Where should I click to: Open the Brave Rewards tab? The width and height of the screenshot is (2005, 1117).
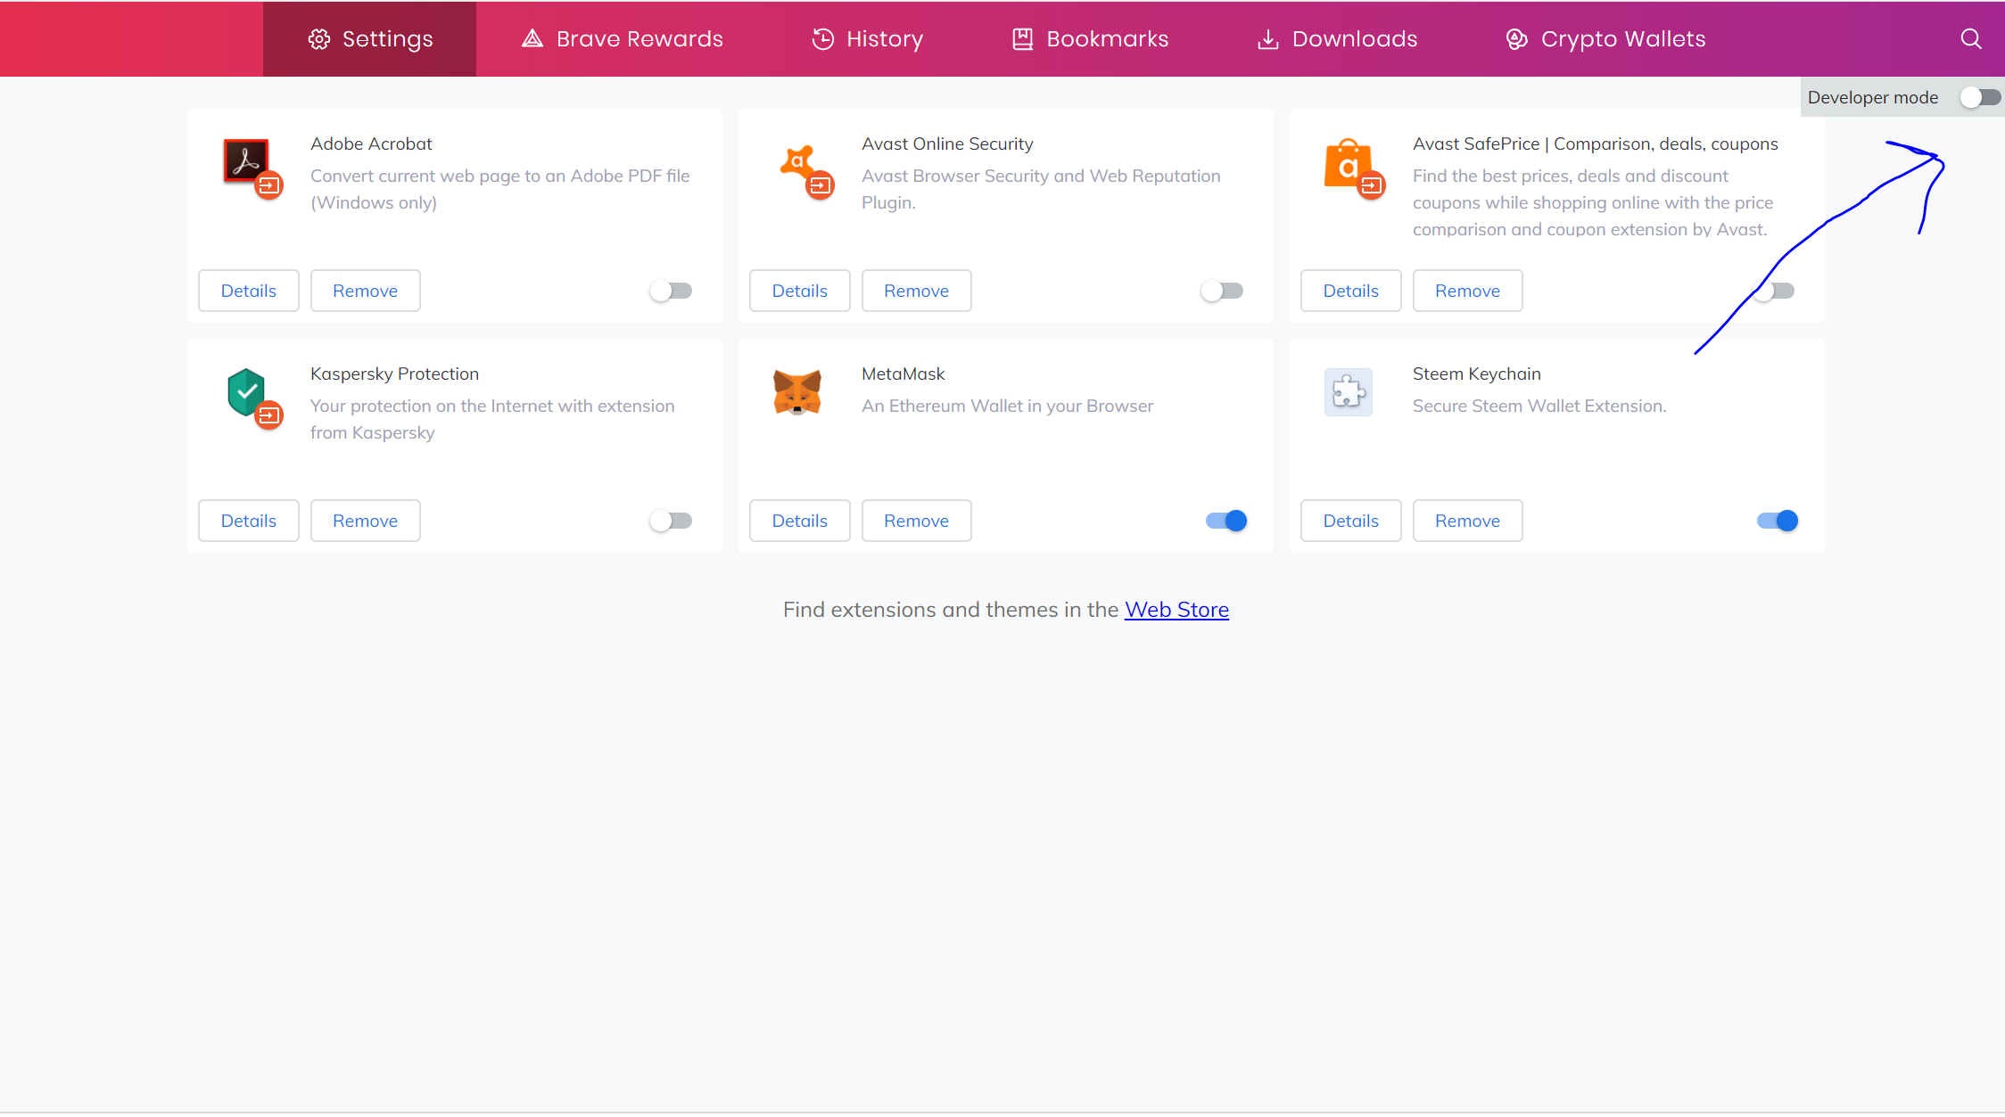623,39
